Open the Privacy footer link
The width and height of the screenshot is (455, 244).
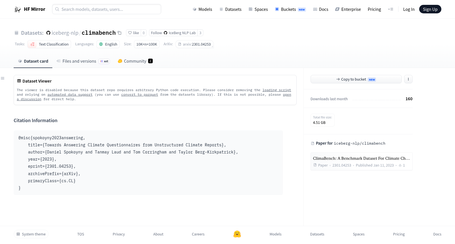119,234
